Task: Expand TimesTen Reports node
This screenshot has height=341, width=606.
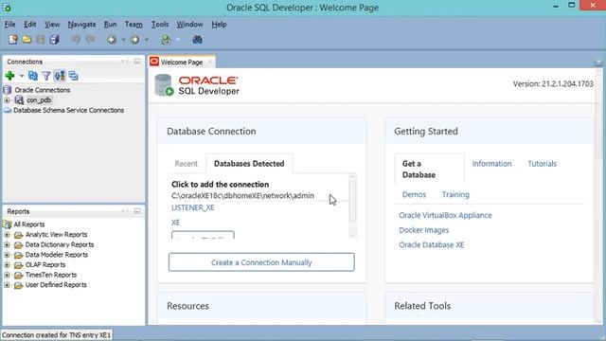Action: pyautogui.click(x=7, y=275)
